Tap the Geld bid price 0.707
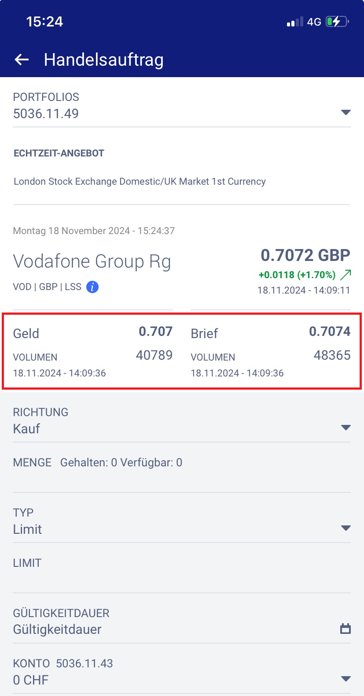The width and height of the screenshot is (364, 696). tap(155, 331)
